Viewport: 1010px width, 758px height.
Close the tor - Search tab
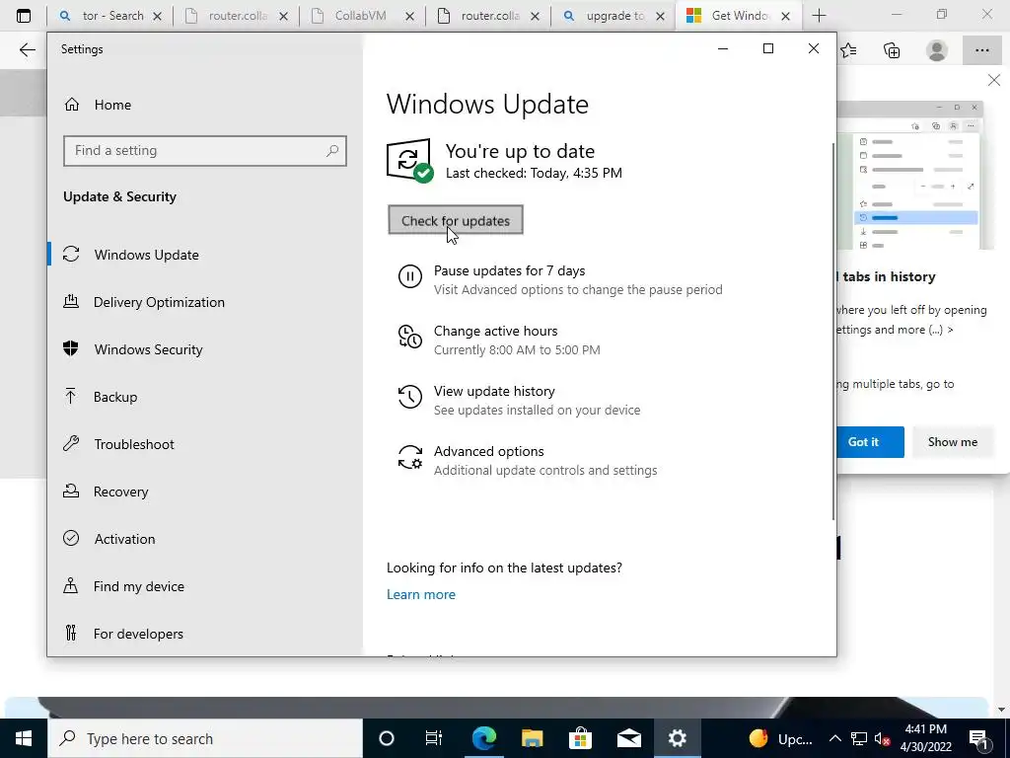[157, 17]
